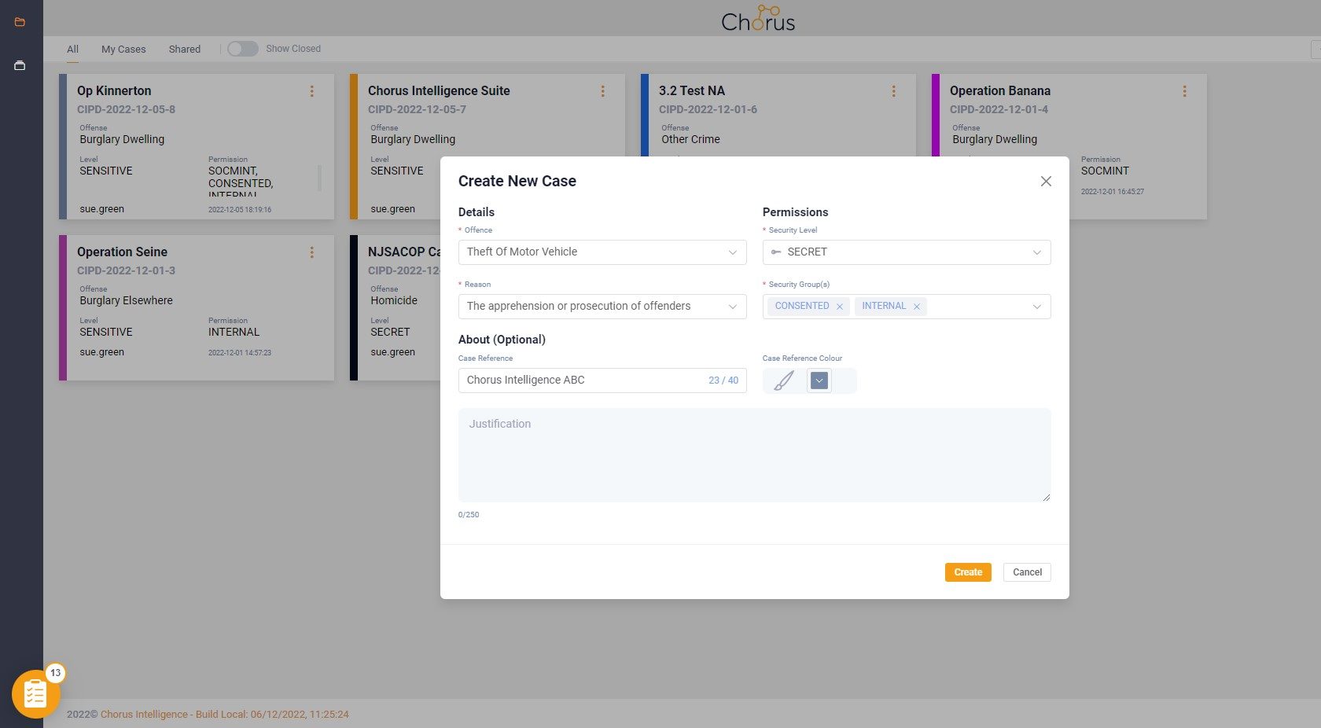1321x728 pixels.
Task: Close the Create New Case dialog
Action: pyautogui.click(x=1046, y=182)
